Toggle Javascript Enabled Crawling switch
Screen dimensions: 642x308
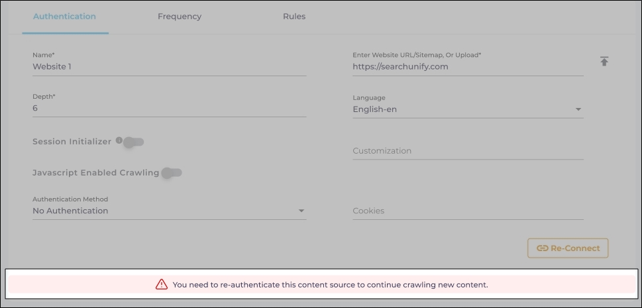(172, 173)
